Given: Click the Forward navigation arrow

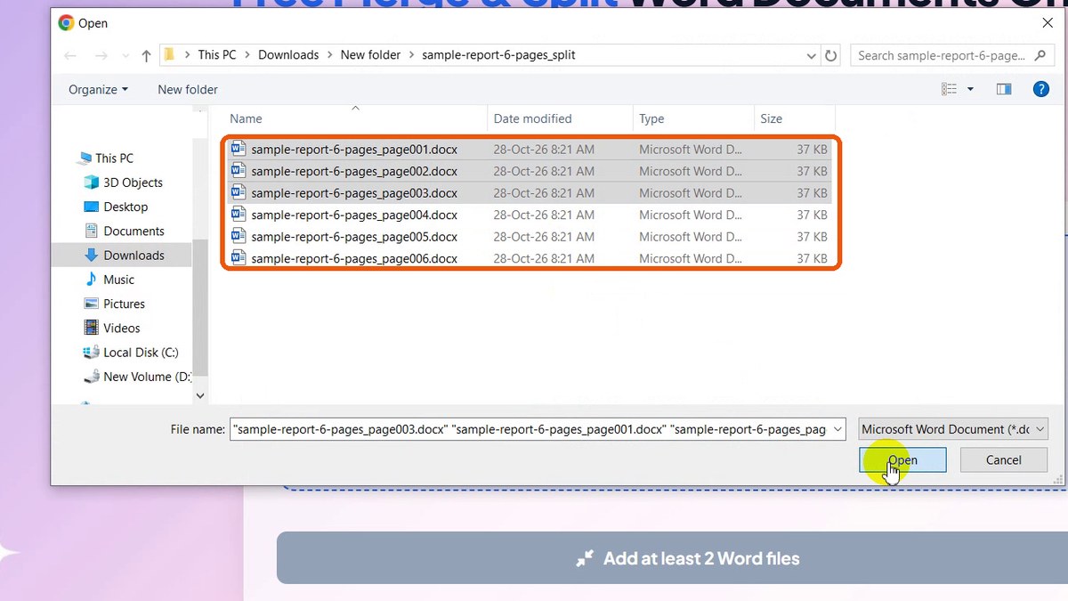Looking at the screenshot, I should 101,55.
